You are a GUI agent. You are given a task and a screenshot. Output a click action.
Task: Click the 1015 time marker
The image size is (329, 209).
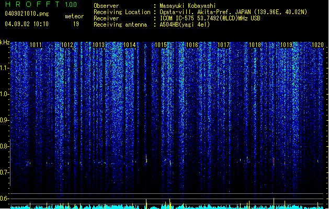161,45
